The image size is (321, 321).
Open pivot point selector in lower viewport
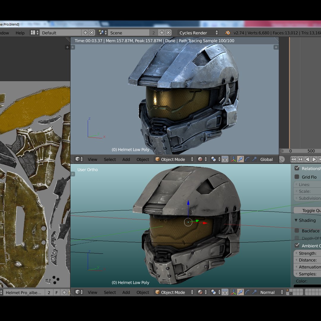(215, 292)
